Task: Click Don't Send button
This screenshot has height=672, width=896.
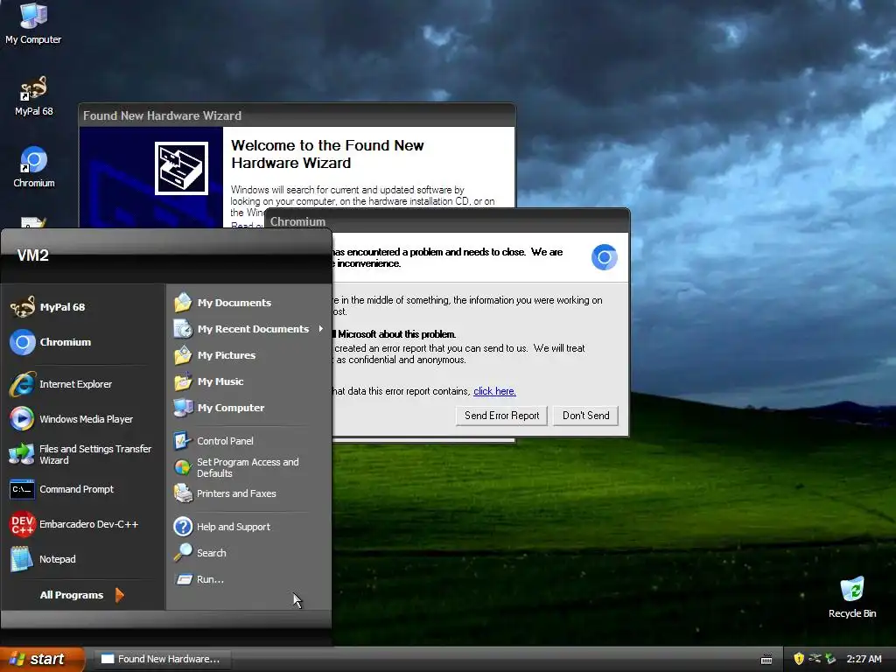Action: (x=585, y=416)
